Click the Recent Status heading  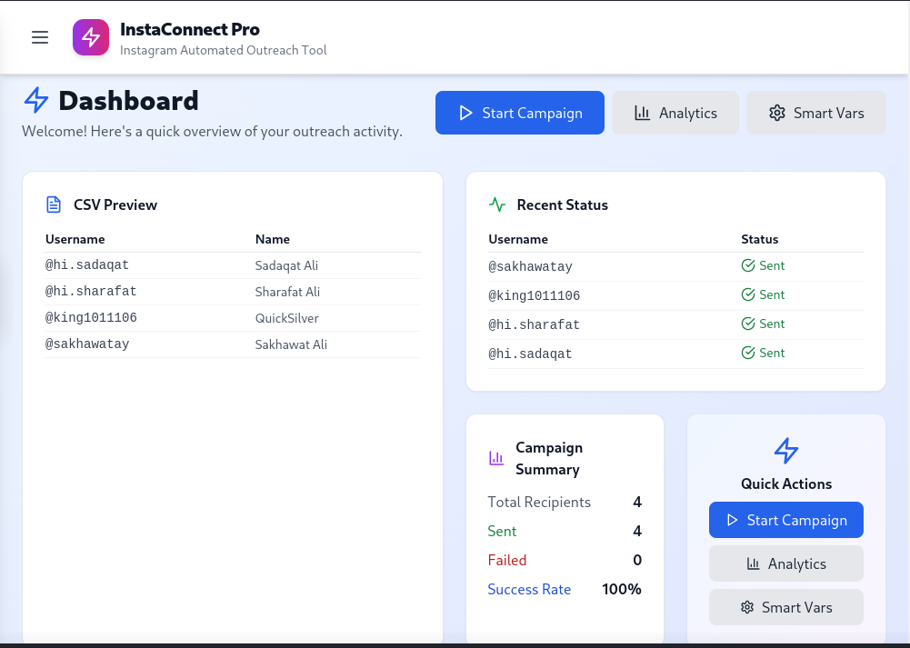[563, 204]
